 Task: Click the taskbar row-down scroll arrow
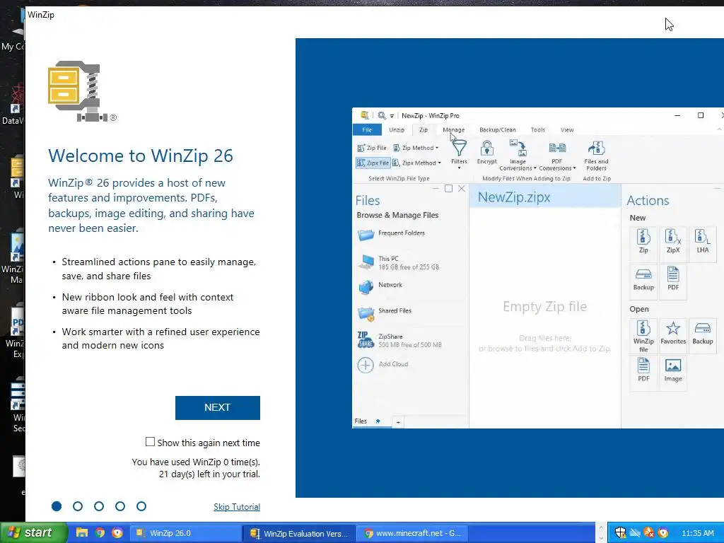point(601,538)
